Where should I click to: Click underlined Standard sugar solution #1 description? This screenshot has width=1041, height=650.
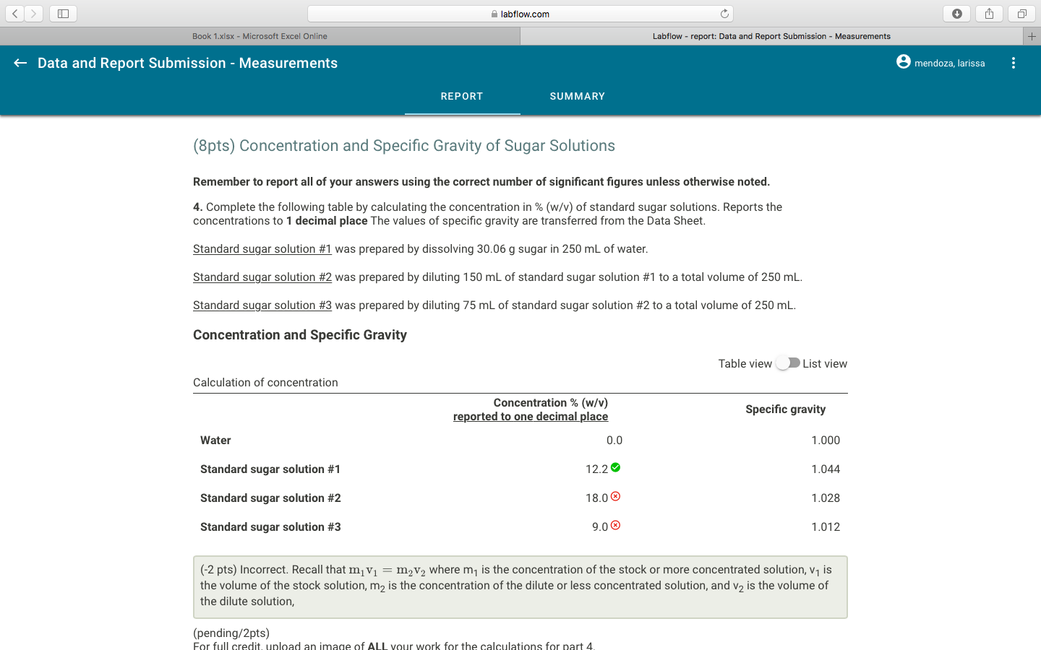262,249
